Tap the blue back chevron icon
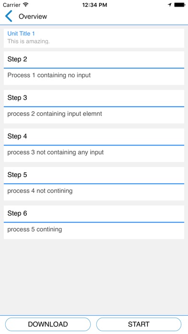188x334 pixels. 9,16
